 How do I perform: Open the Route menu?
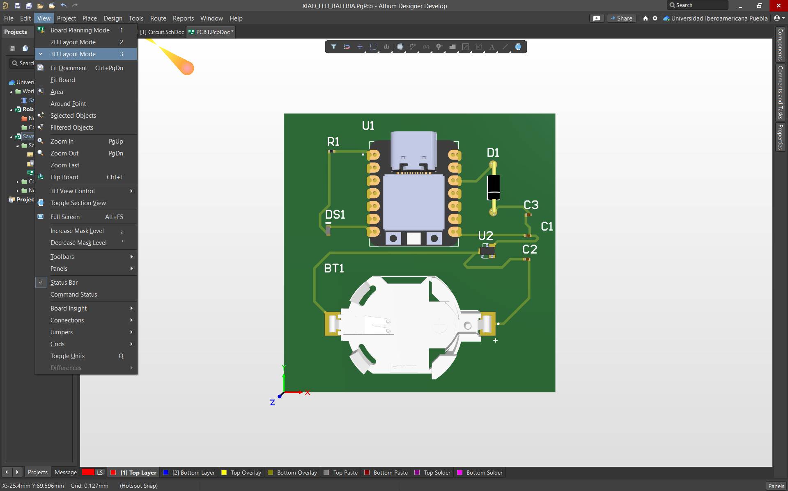coord(158,18)
